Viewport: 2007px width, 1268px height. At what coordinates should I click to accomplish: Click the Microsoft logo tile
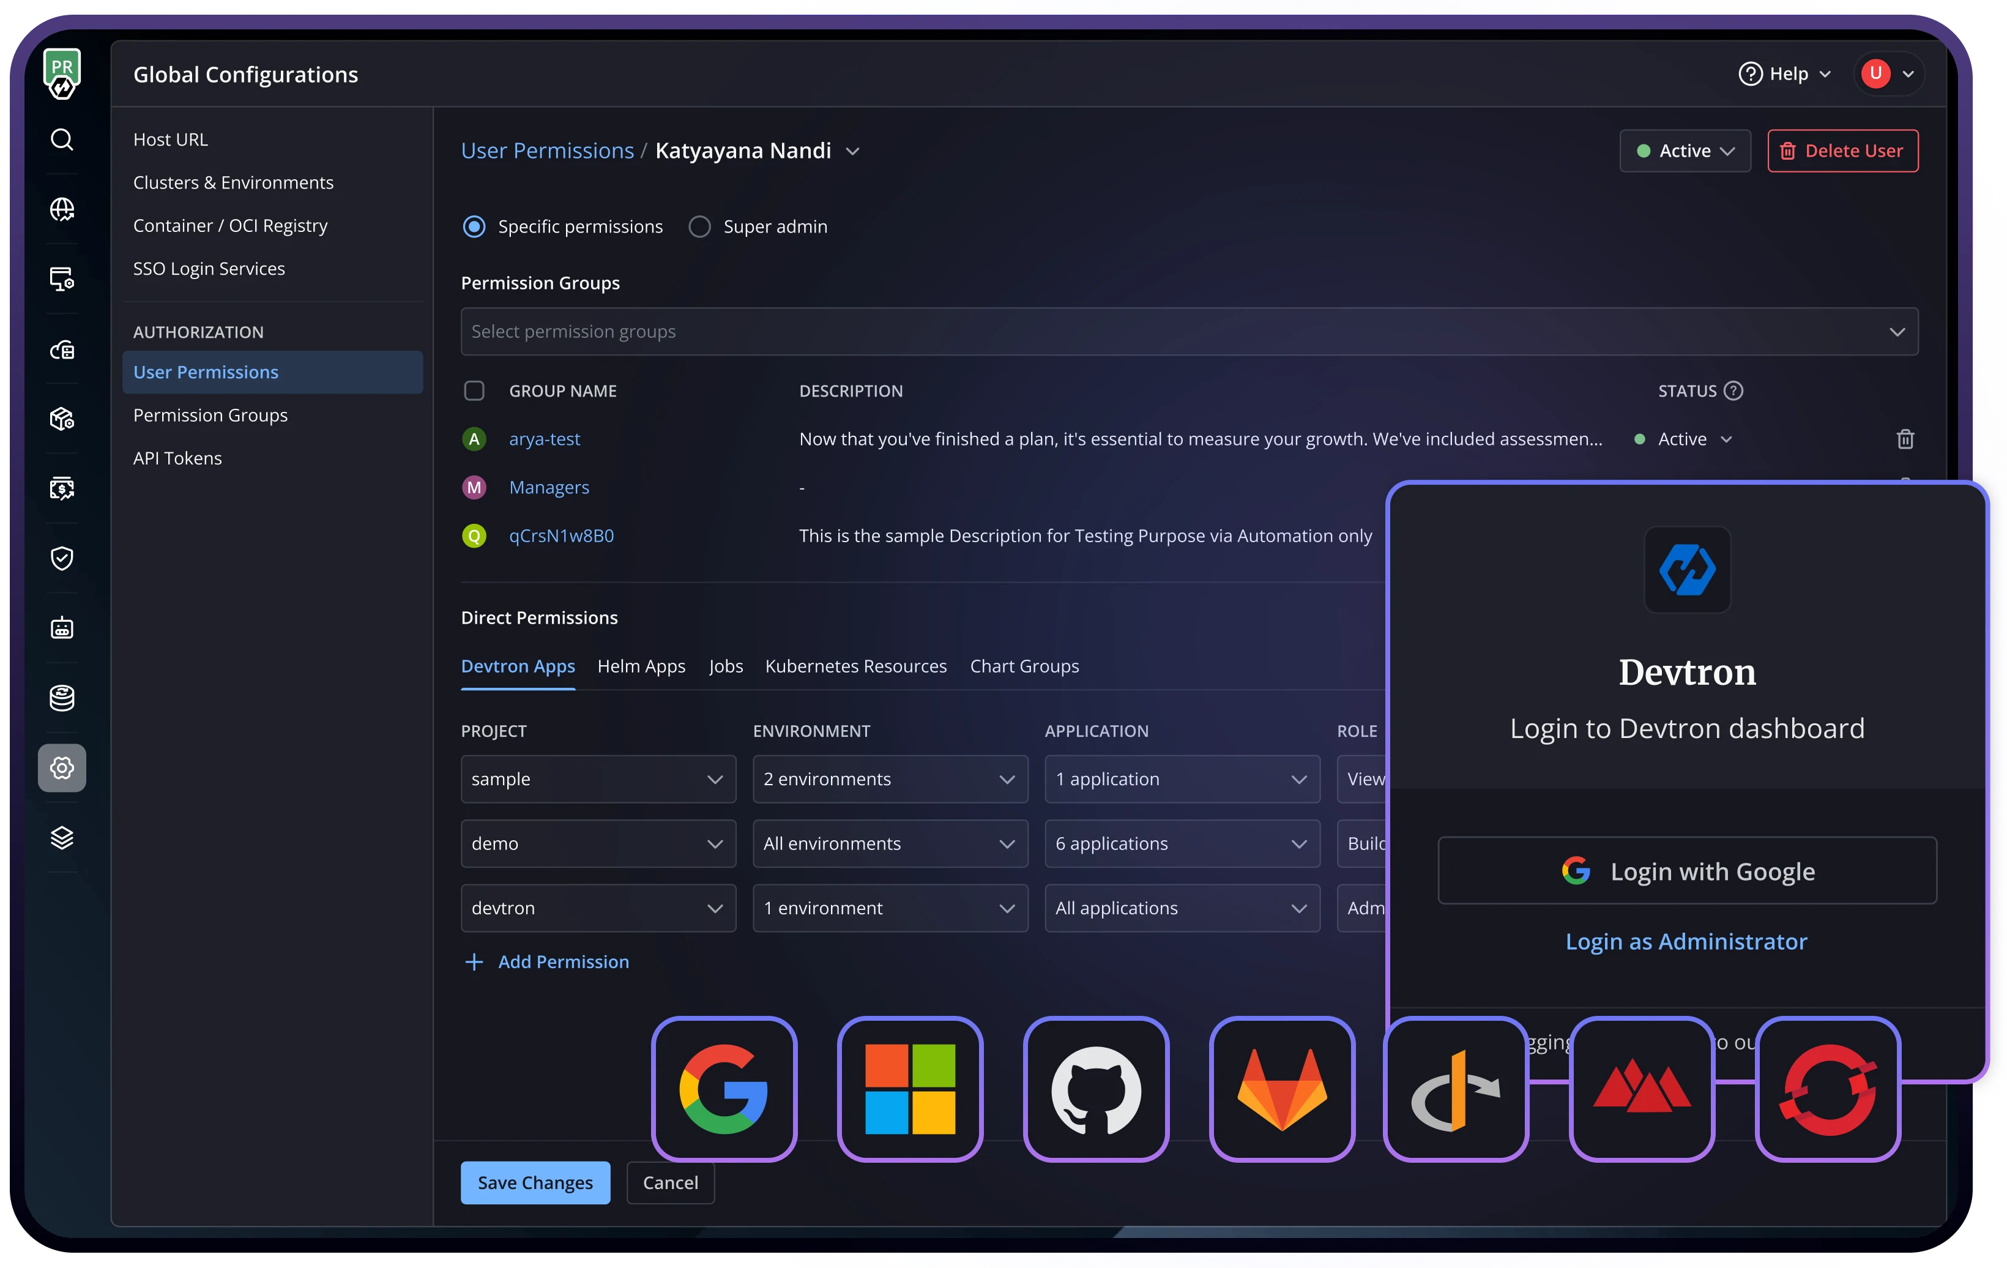909,1089
